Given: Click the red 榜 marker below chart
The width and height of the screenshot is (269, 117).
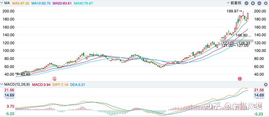Looking at the screenshot, I should 239,79.
